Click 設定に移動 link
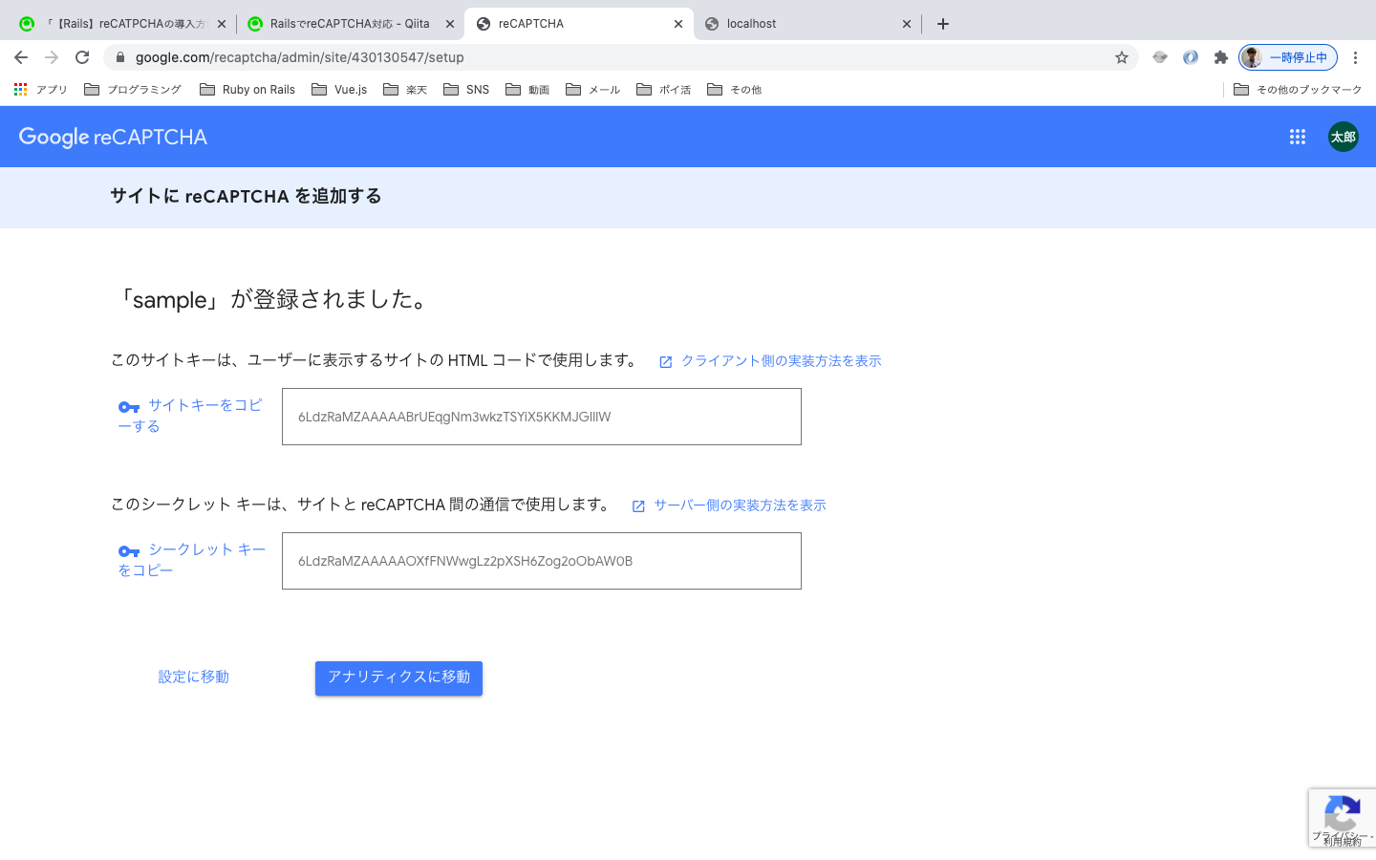This screenshot has height=860, width=1376. [194, 677]
